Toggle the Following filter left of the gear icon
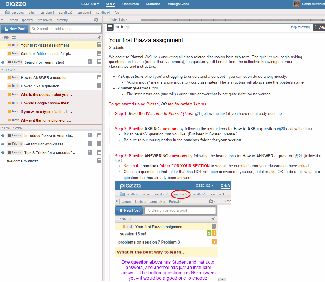 pos(61,20)
